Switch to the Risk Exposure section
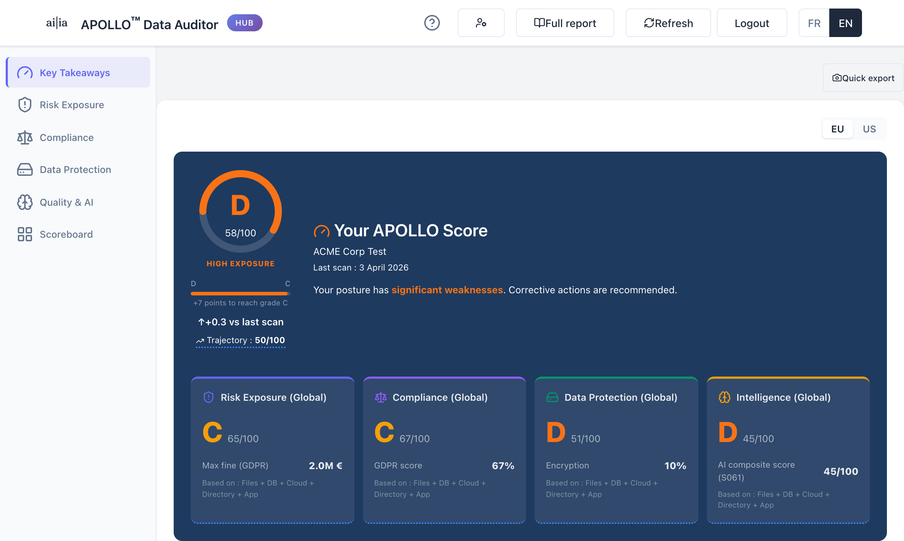The image size is (904, 541). coord(72,105)
